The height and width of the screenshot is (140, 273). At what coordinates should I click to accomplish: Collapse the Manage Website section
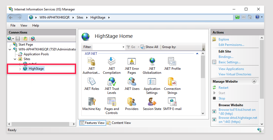coord(254,81)
